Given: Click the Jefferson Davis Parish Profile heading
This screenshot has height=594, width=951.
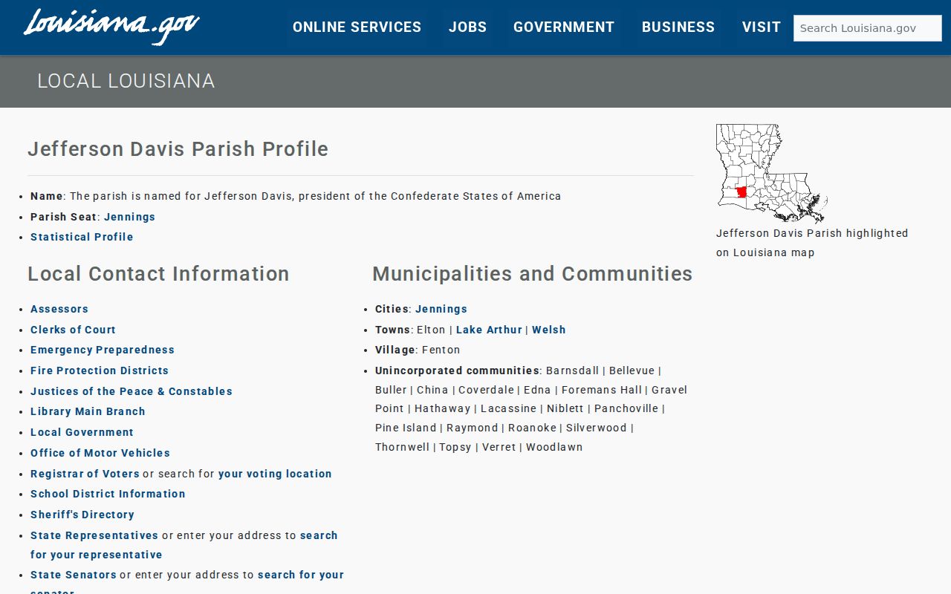Looking at the screenshot, I should pos(178,149).
